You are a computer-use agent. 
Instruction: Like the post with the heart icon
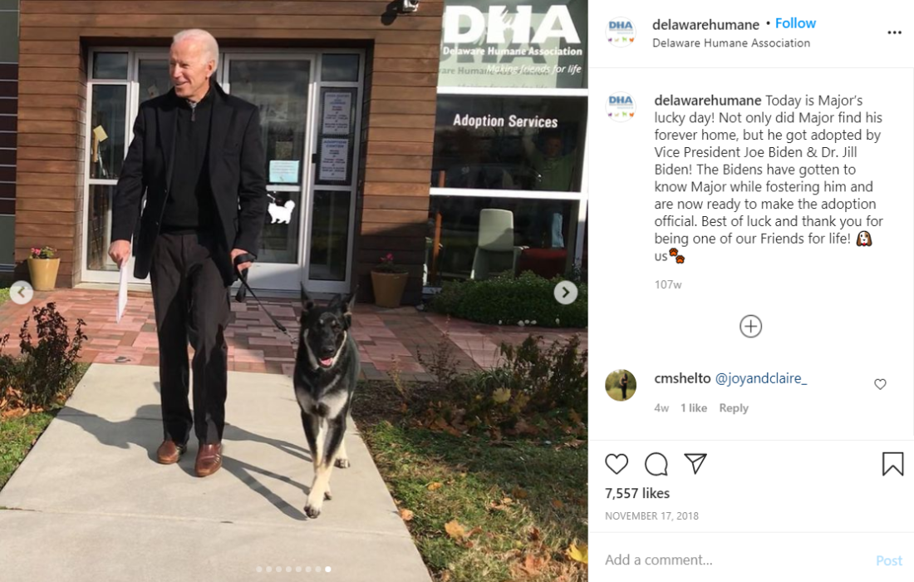coord(617,464)
